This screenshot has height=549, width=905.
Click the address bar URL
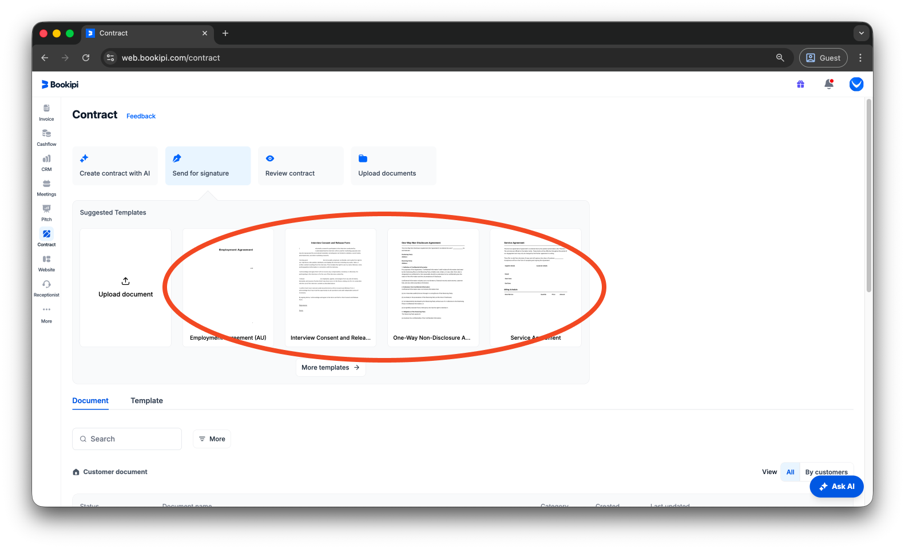tap(170, 58)
